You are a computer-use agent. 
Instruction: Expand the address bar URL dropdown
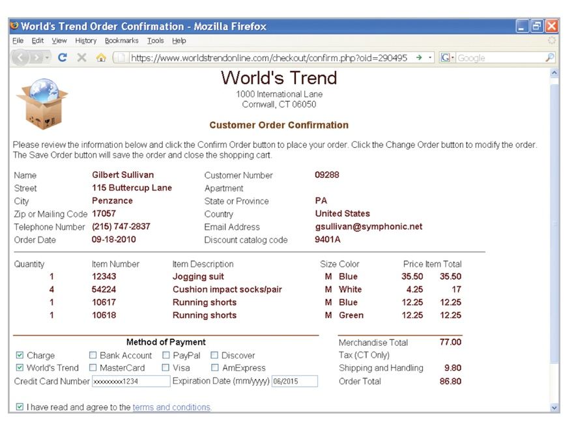pyautogui.click(x=431, y=58)
